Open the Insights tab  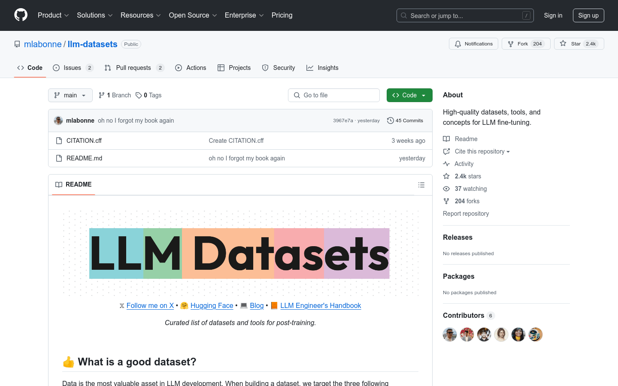click(x=322, y=68)
